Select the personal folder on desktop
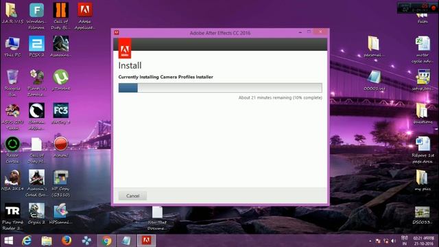The width and height of the screenshot is (439, 247). [373, 47]
